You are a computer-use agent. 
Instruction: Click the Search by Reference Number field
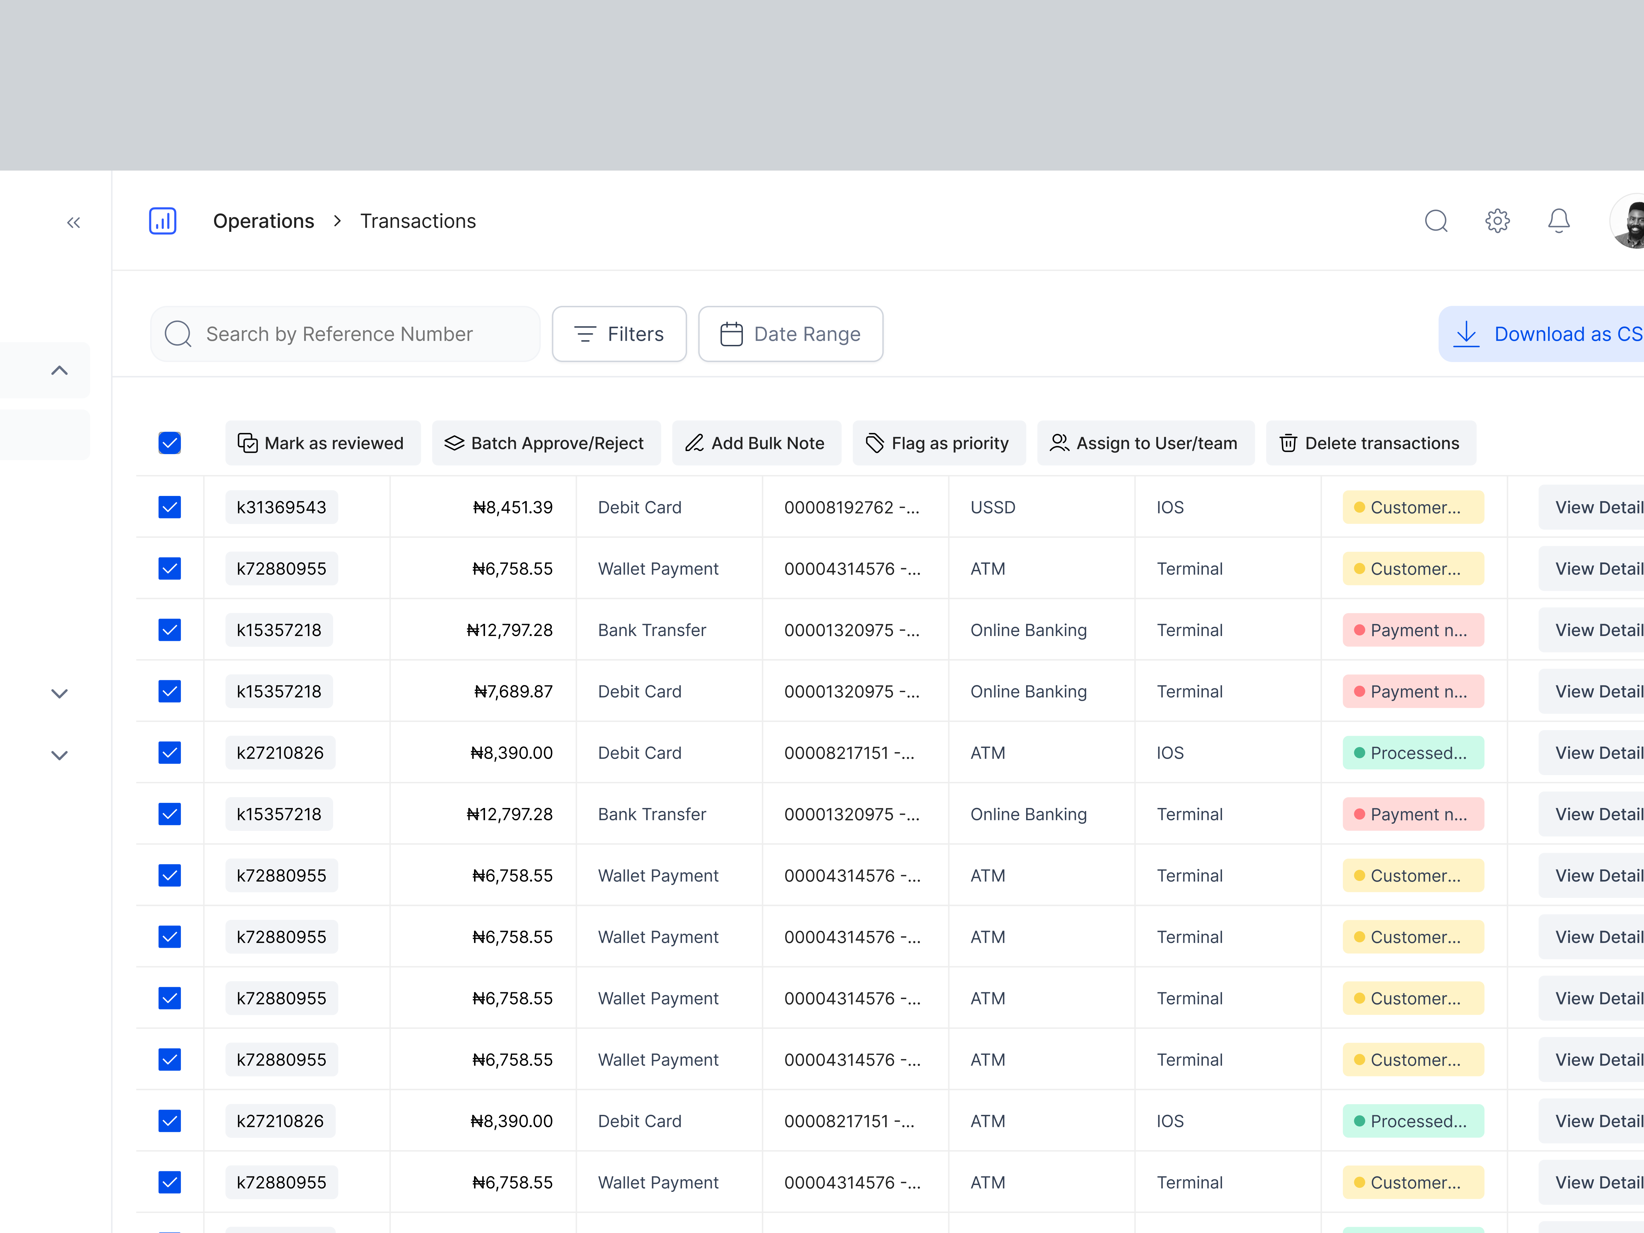click(x=346, y=334)
